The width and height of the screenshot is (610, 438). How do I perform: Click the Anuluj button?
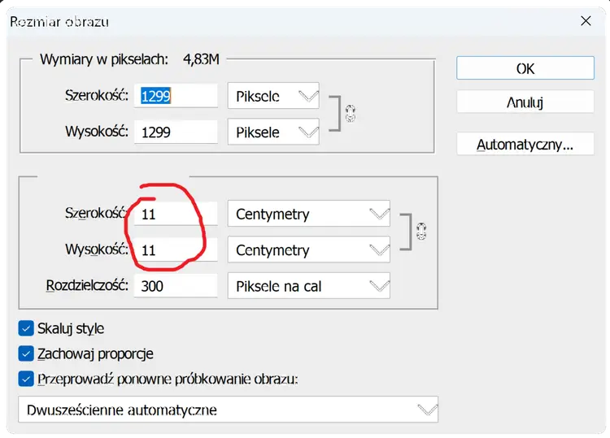pos(525,102)
